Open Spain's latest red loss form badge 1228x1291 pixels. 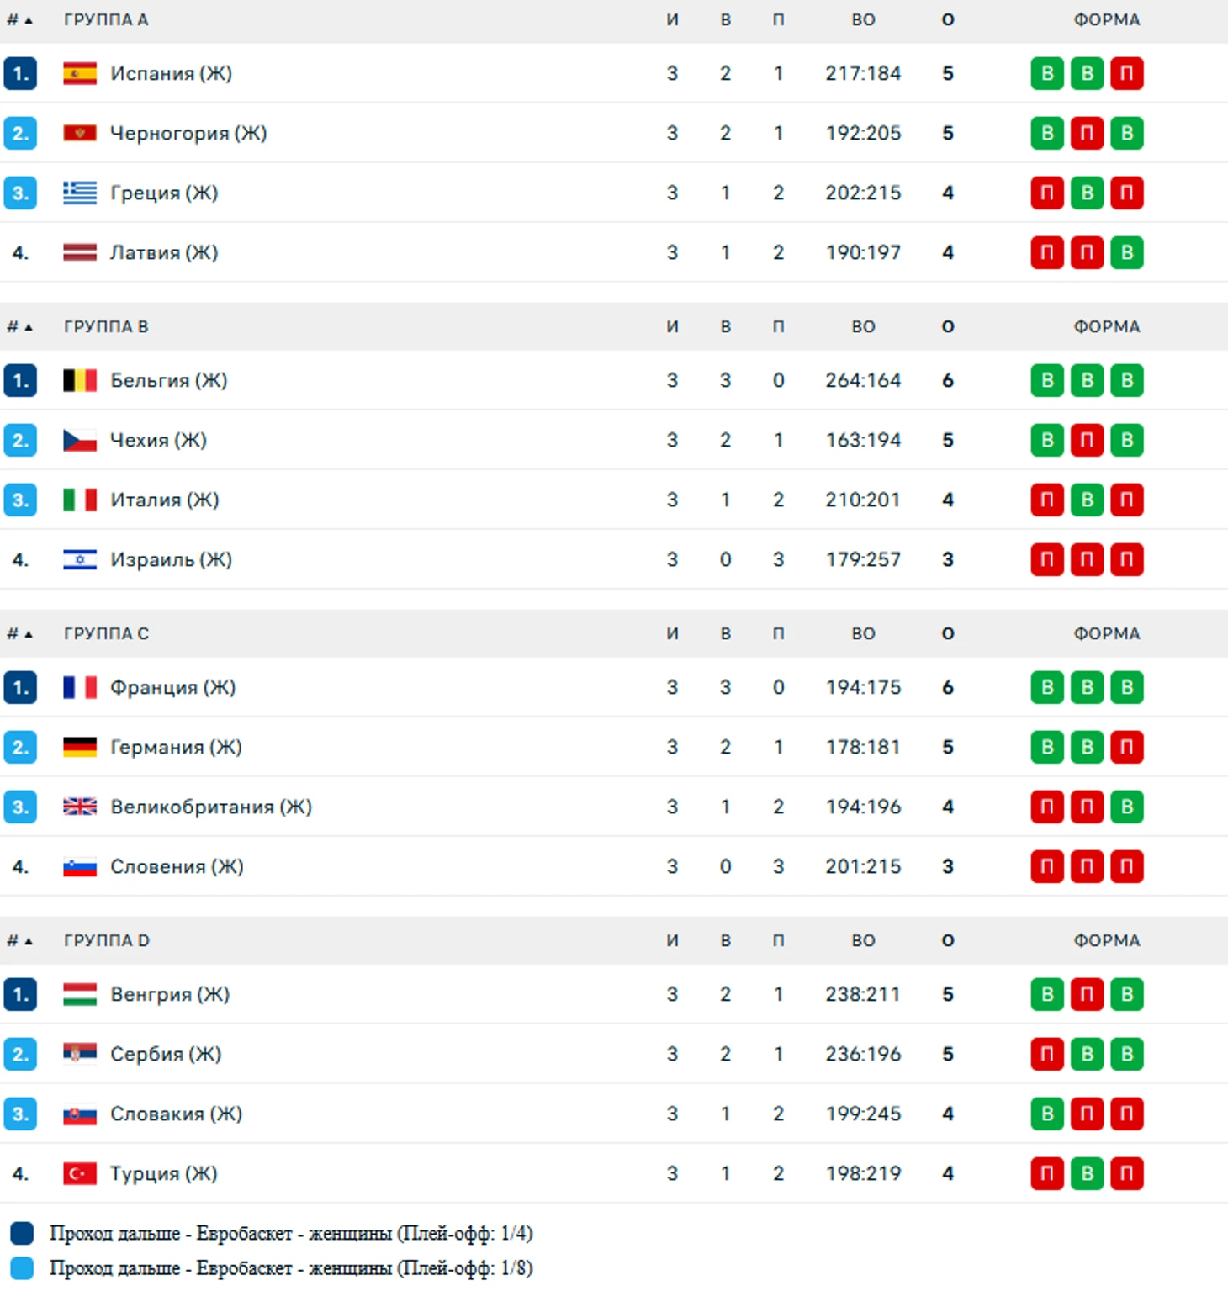tap(1126, 73)
